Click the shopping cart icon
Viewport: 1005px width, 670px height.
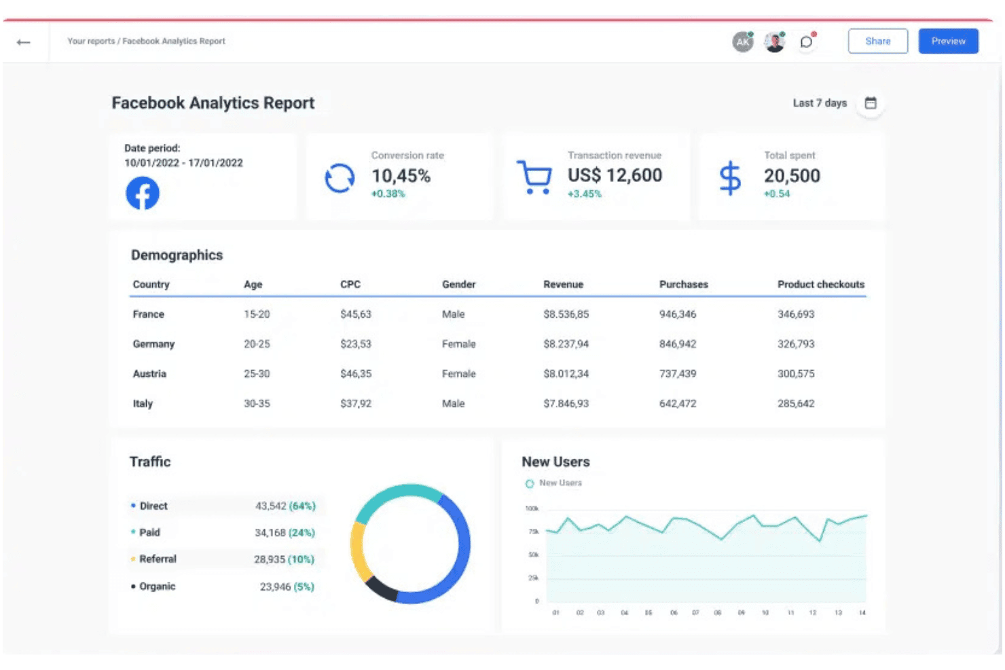pyautogui.click(x=534, y=177)
